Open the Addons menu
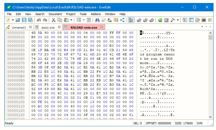 [96, 14]
